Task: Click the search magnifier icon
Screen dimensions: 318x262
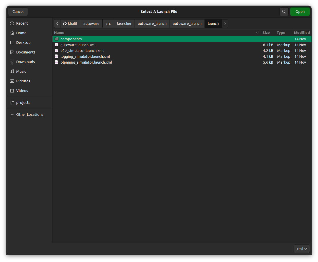Action: pos(284,11)
